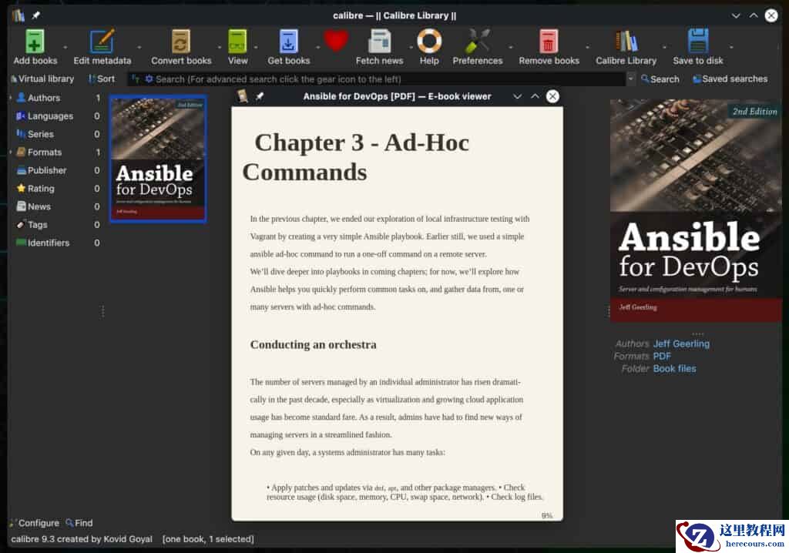Click large book cover in details panel

tap(696, 210)
